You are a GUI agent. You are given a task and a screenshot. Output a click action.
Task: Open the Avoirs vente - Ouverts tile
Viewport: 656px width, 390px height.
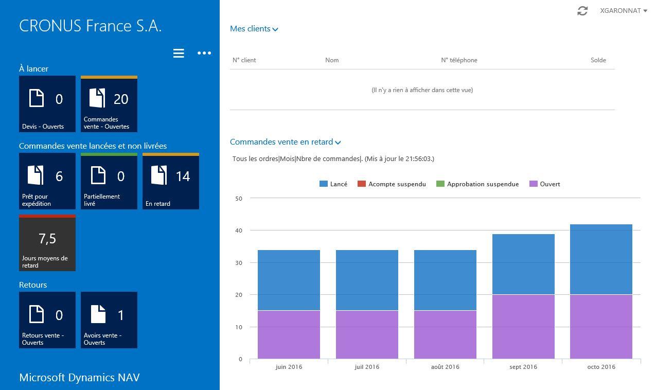click(x=109, y=320)
